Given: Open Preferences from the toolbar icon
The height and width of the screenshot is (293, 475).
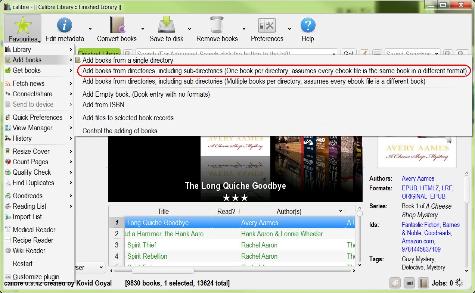Looking at the screenshot, I should pos(267,26).
